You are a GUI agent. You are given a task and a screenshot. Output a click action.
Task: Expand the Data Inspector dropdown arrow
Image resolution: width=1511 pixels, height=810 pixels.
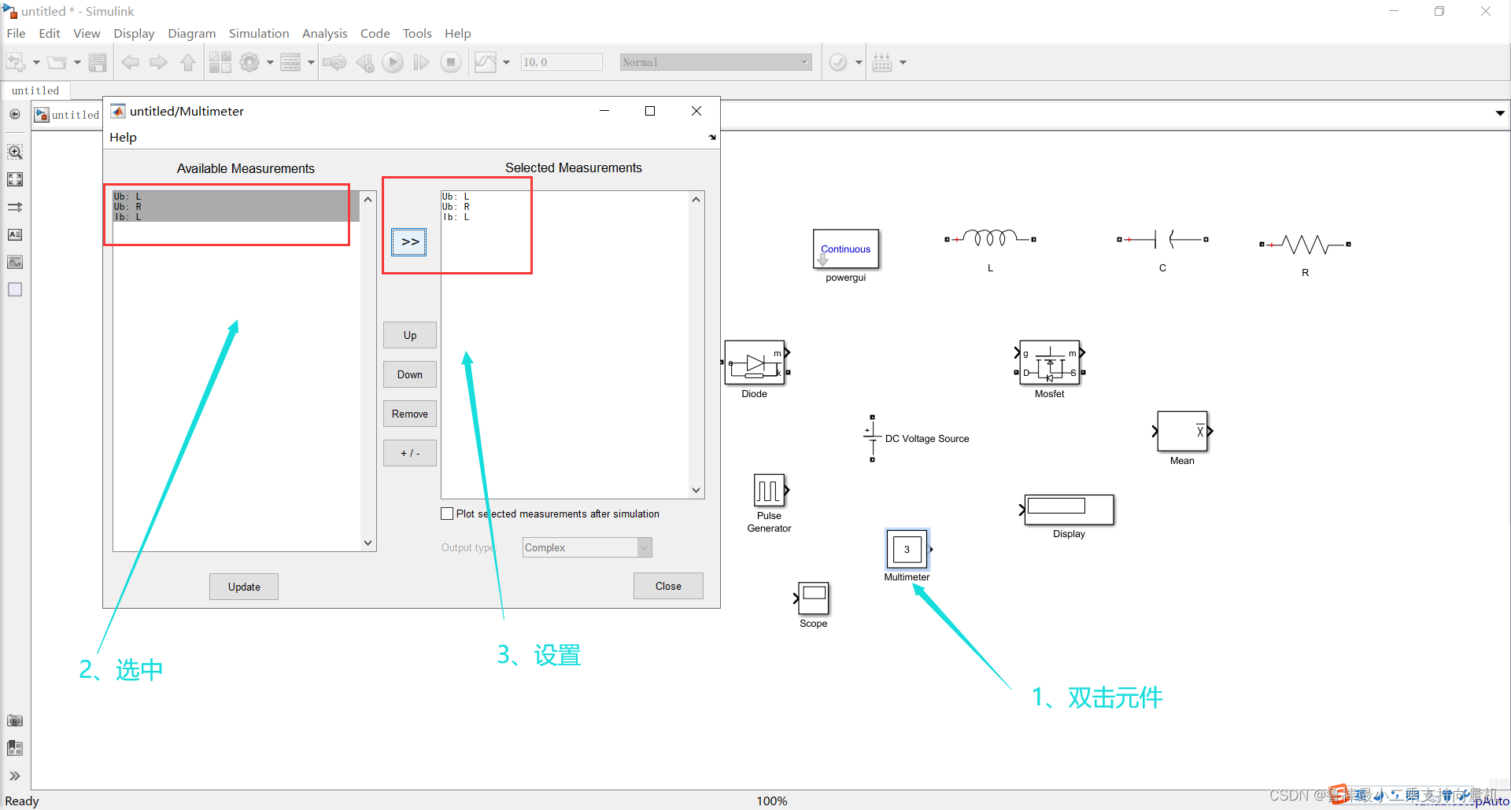click(x=506, y=62)
